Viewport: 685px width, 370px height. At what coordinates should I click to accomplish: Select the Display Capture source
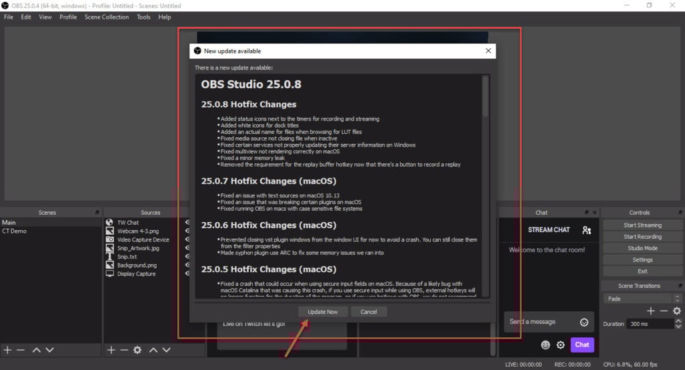click(136, 274)
